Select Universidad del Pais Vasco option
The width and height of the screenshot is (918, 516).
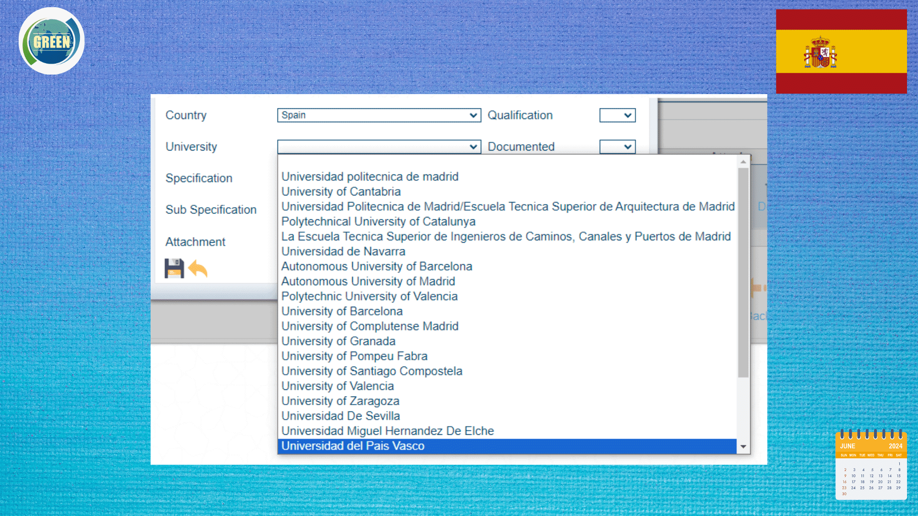click(353, 446)
